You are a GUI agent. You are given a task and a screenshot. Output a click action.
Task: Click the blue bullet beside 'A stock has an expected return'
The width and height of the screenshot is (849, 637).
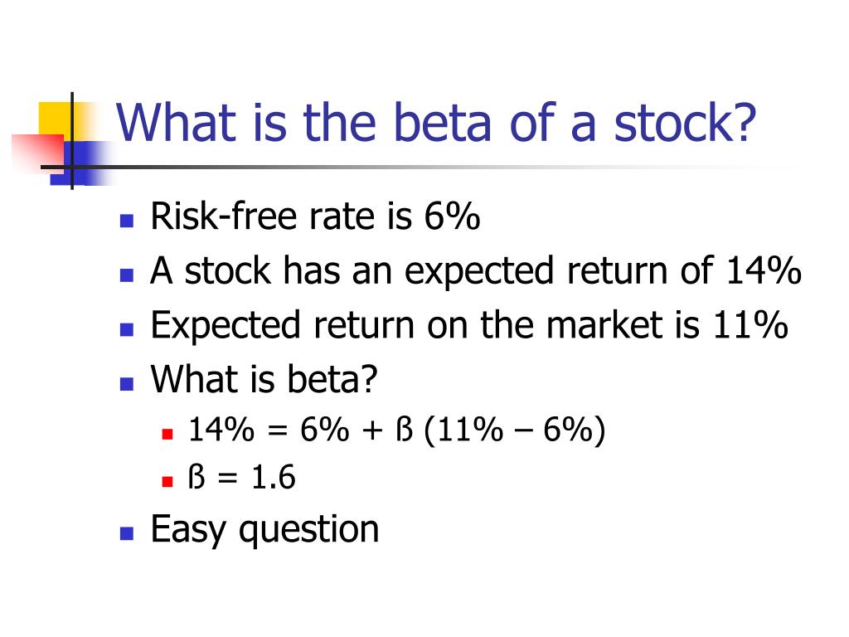tap(127, 275)
